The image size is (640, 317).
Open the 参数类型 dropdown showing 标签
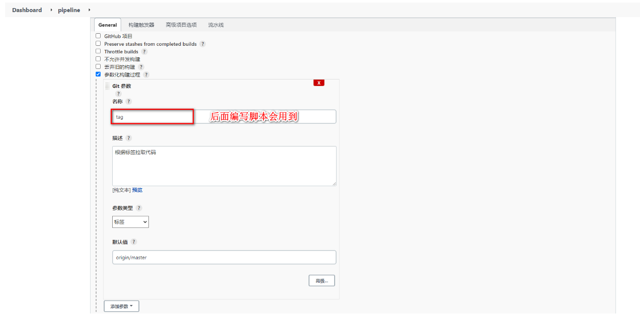[x=130, y=221]
